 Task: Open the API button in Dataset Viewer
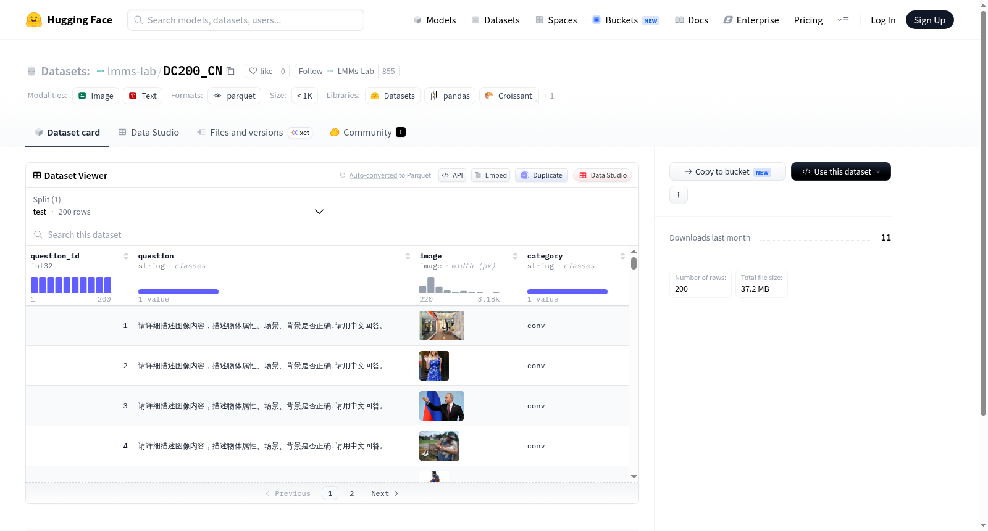pos(452,175)
